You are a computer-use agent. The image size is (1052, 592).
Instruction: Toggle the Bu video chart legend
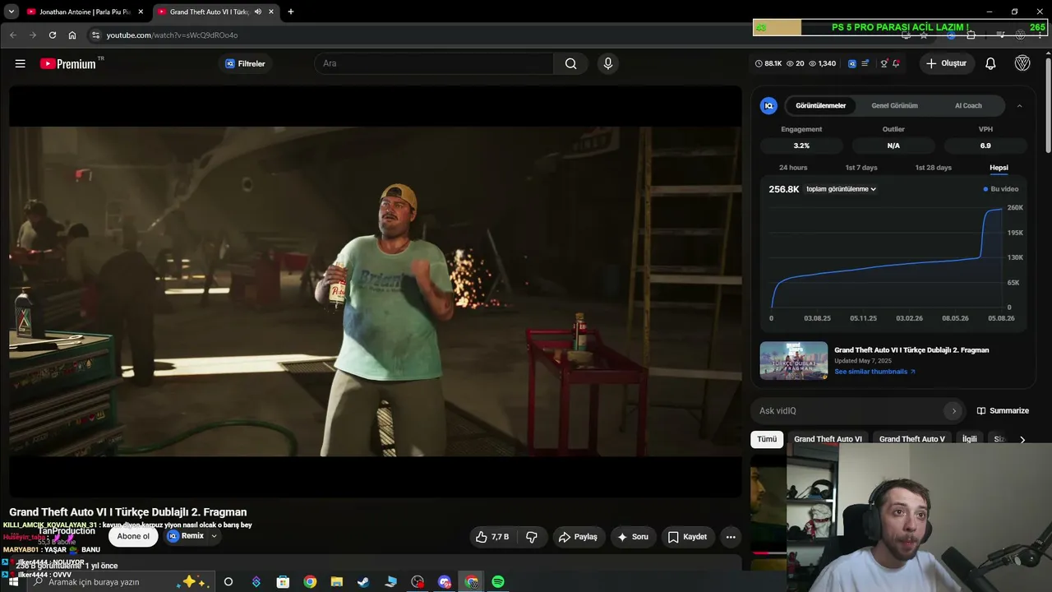1001,189
